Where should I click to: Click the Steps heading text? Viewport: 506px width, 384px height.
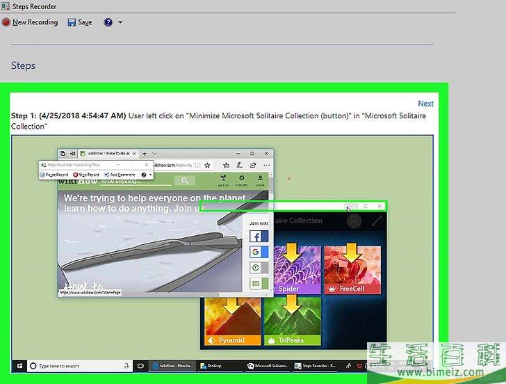click(x=23, y=65)
